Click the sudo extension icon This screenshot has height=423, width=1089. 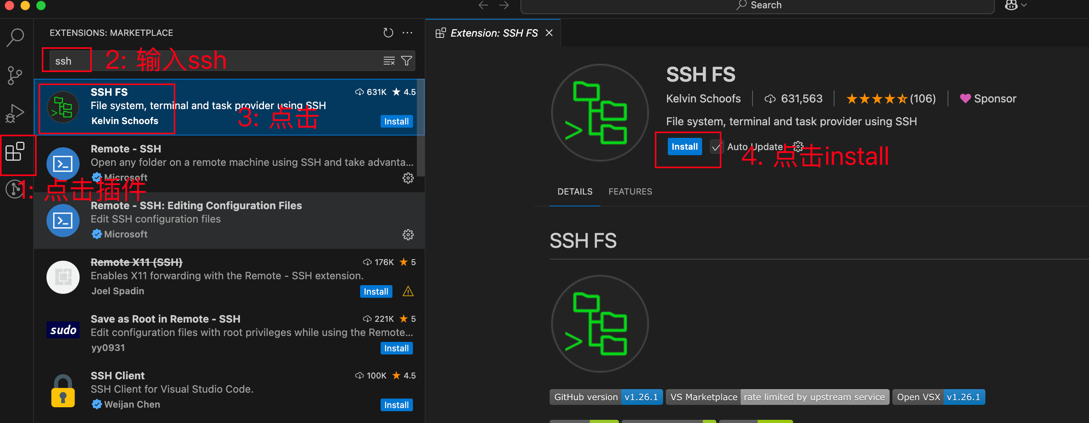coord(63,330)
